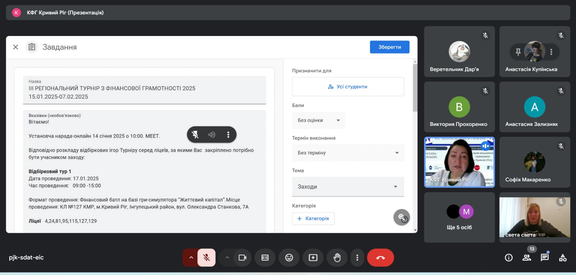Open more options in call toolbar

point(357,258)
